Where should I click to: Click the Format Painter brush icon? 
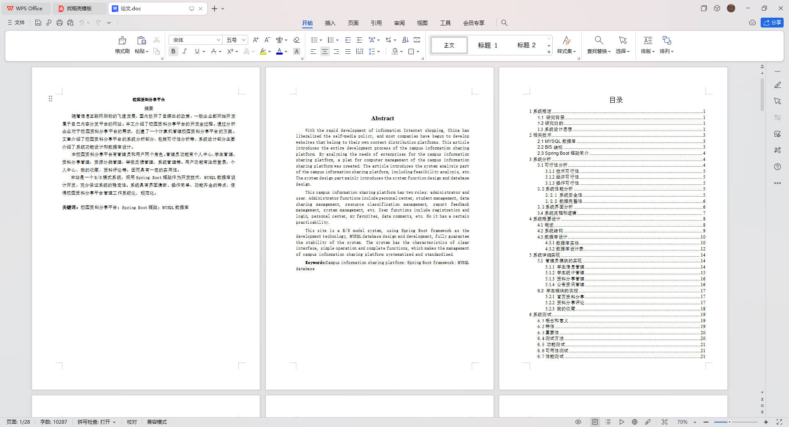pyautogui.click(x=122, y=40)
